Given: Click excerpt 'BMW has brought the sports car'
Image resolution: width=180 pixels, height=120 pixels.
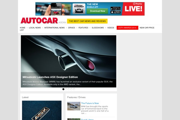Looking at the screenshot, I should pyautogui.click(x=95, y=110).
